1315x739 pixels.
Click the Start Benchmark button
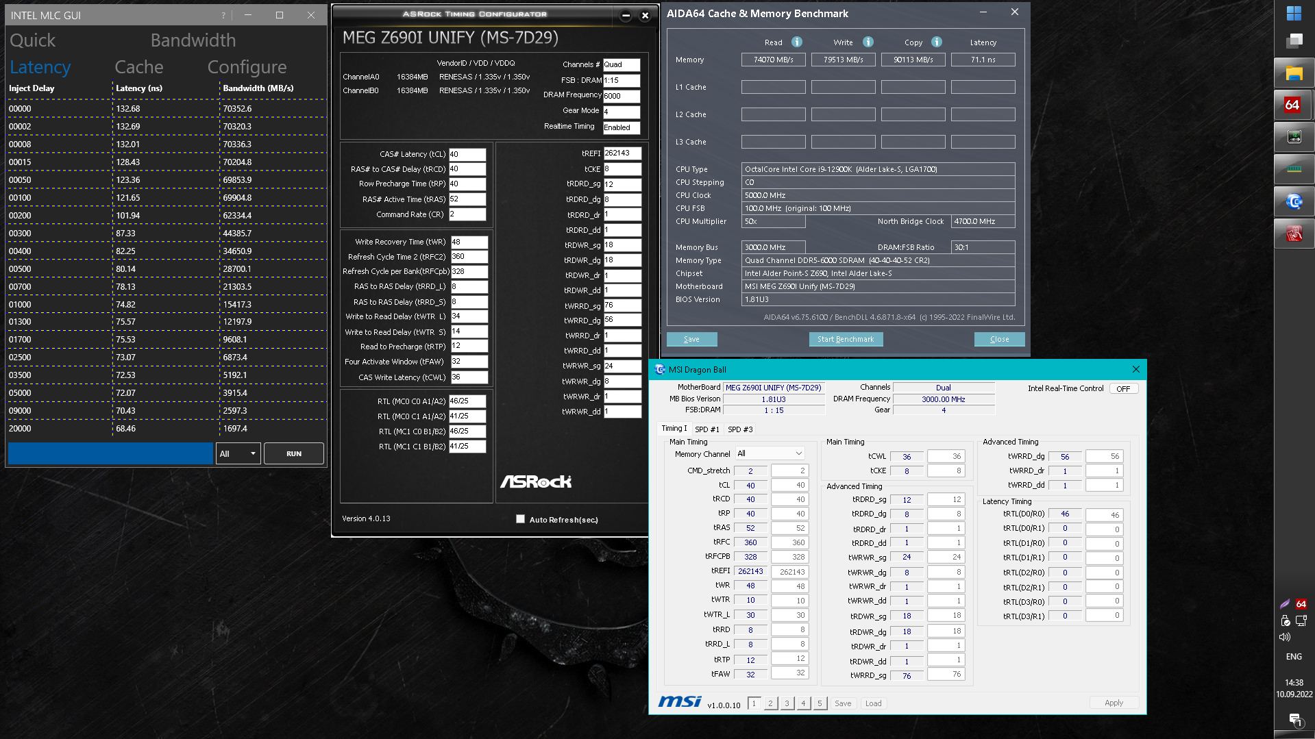846,339
